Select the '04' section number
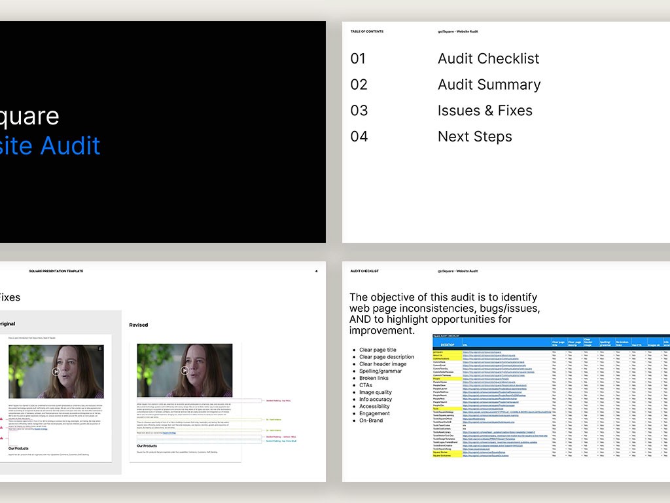 tap(359, 137)
